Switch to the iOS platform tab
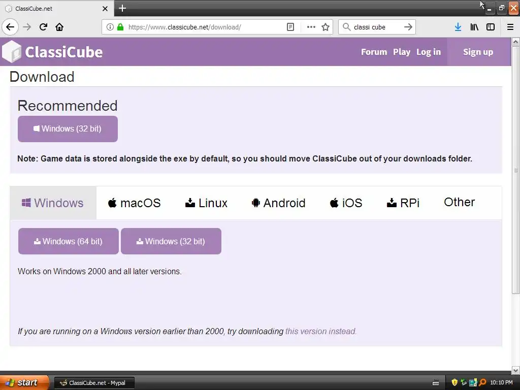This screenshot has height=390, width=520. [x=346, y=203]
